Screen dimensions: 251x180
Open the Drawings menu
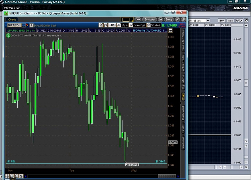point(137,25)
